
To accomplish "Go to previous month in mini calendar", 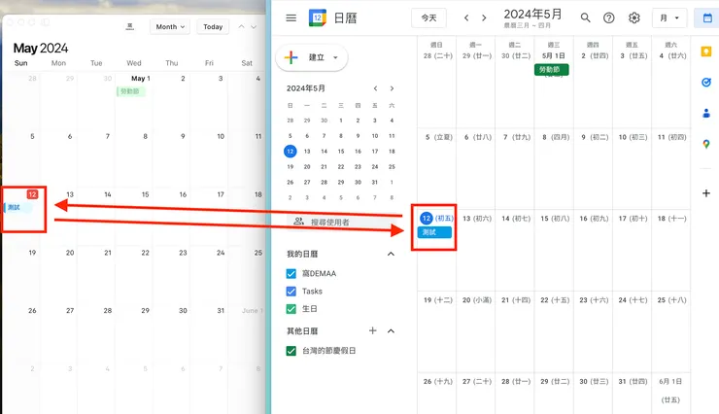I will (x=375, y=88).
